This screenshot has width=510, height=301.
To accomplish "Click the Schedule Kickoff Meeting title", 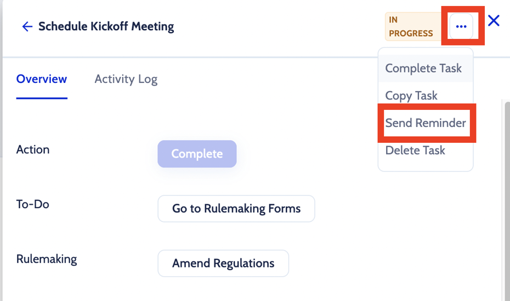I will [106, 26].
